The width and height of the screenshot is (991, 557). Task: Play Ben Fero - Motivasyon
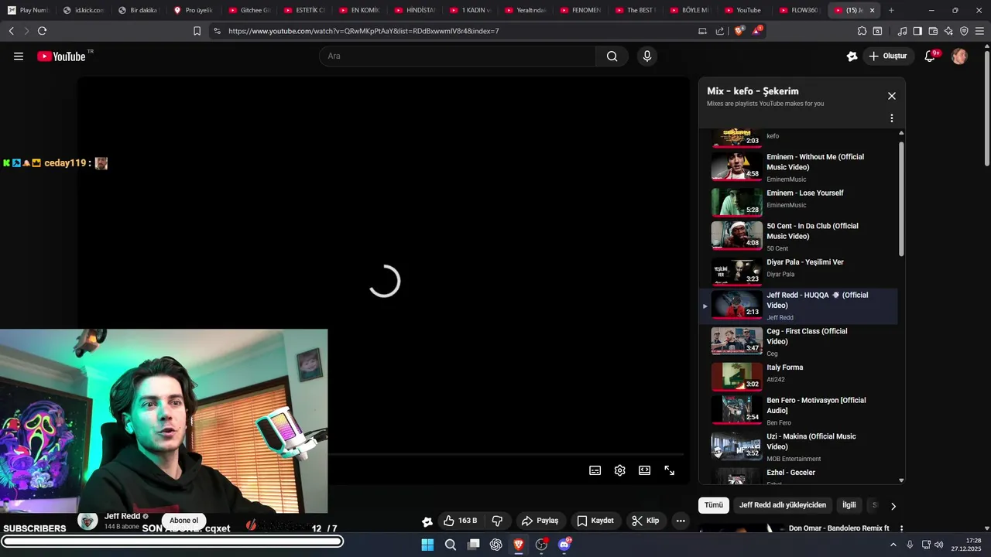[797, 411]
